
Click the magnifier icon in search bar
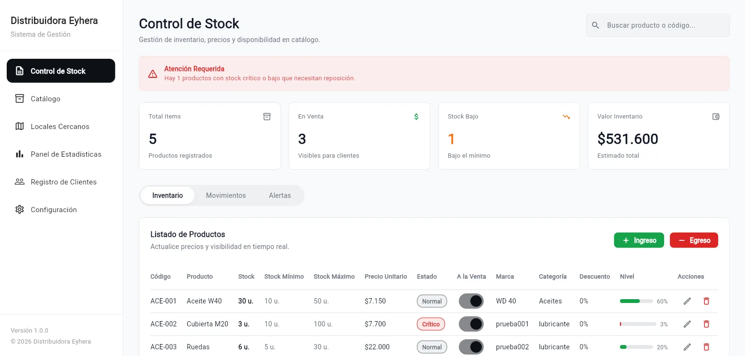pos(596,25)
